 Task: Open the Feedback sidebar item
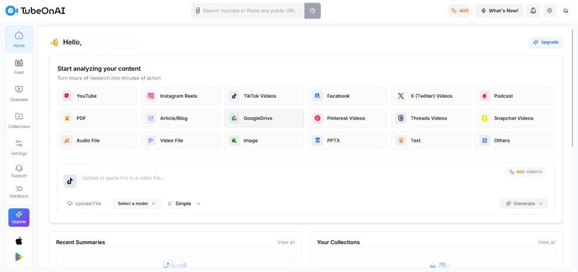click(19, 192)
